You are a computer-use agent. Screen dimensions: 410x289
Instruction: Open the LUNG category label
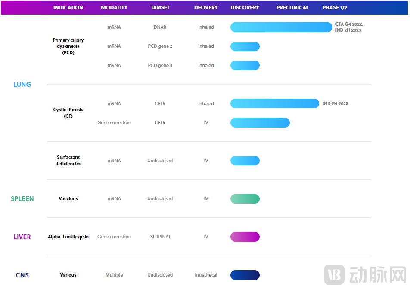[x=22, y=85]
